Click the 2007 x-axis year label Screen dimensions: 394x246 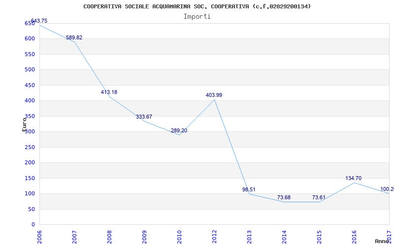pyautogui.click(x=74, y=236)
